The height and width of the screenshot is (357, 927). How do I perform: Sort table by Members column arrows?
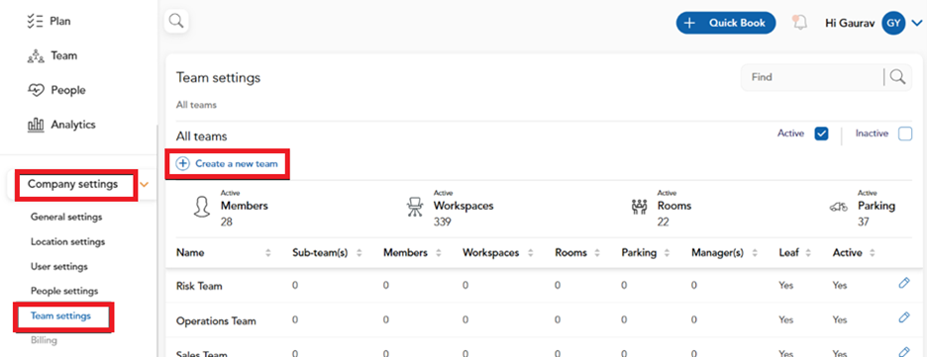[x=438, y=253]
